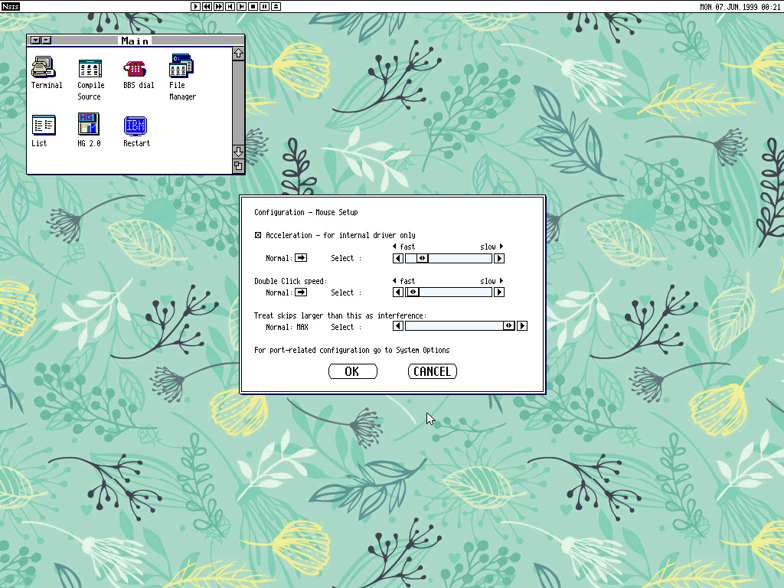Click the Restart IBM monitor icon
Screen dimensions: 784x588
click(136, 125)
